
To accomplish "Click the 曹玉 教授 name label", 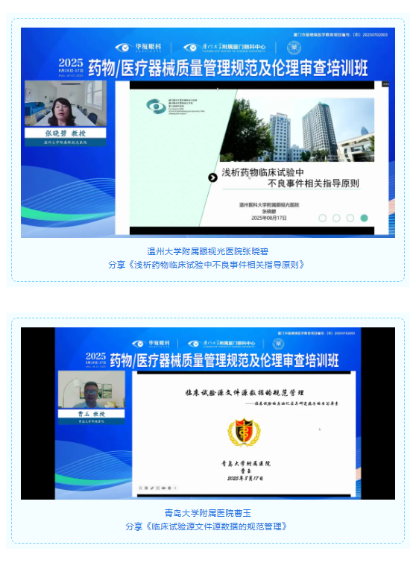I will click(x=92, y=414).
